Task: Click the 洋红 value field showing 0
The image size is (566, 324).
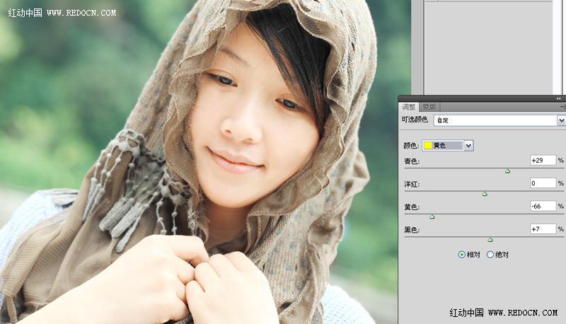Action: [x=543, y=183]
